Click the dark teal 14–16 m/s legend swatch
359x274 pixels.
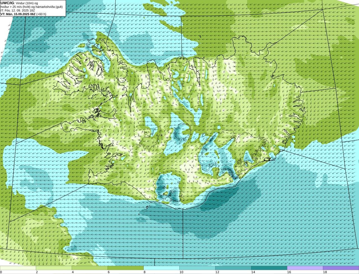click(x=269, y=268)
